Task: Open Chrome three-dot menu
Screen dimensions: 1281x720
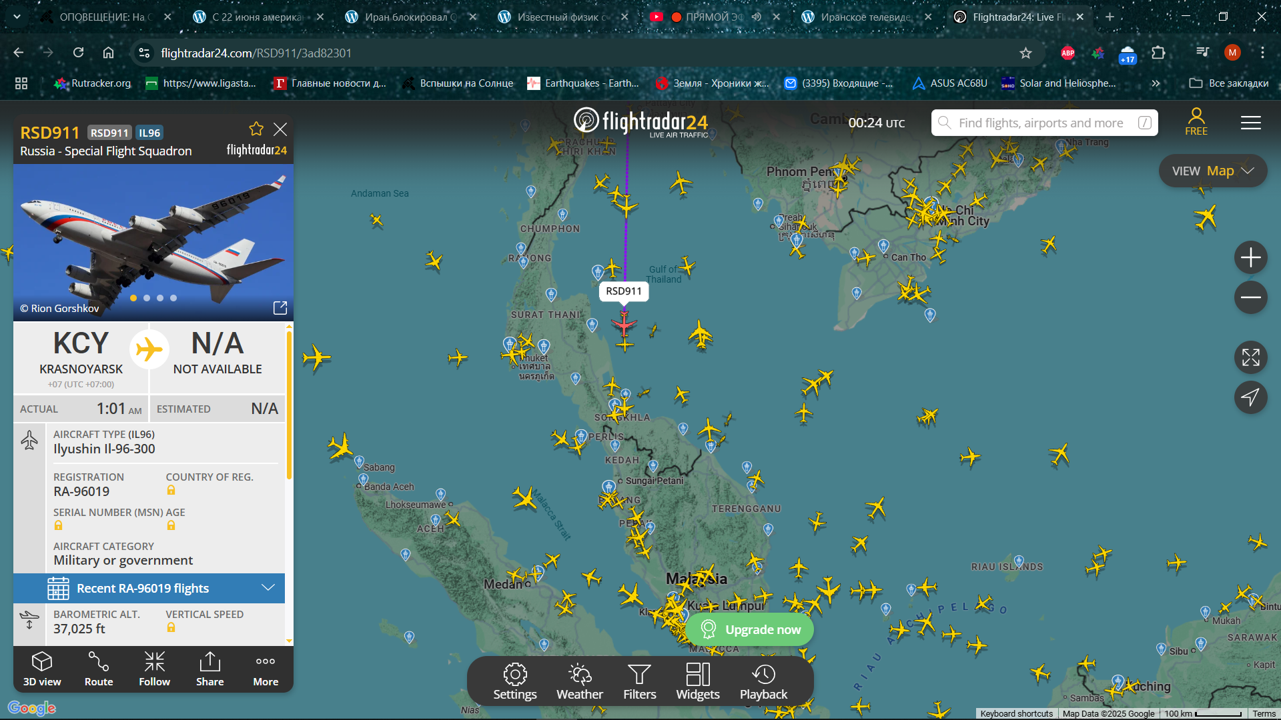Action: 1262,53
